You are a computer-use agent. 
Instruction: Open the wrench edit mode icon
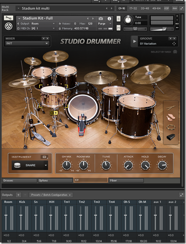(x=8, y=18)
